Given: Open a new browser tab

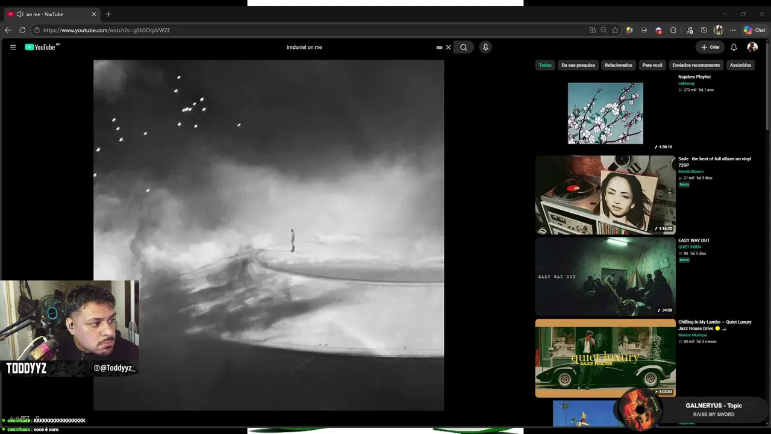Looking at the screenshot, I should pyautogui.click(x=108, y=14).
